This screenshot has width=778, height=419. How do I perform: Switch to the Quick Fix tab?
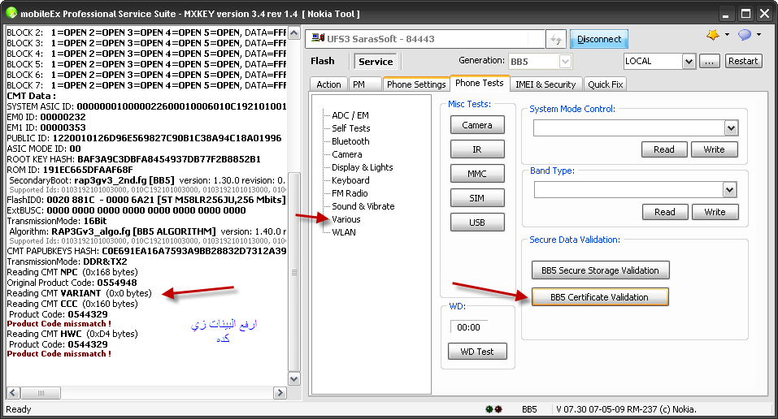point(606,84)
